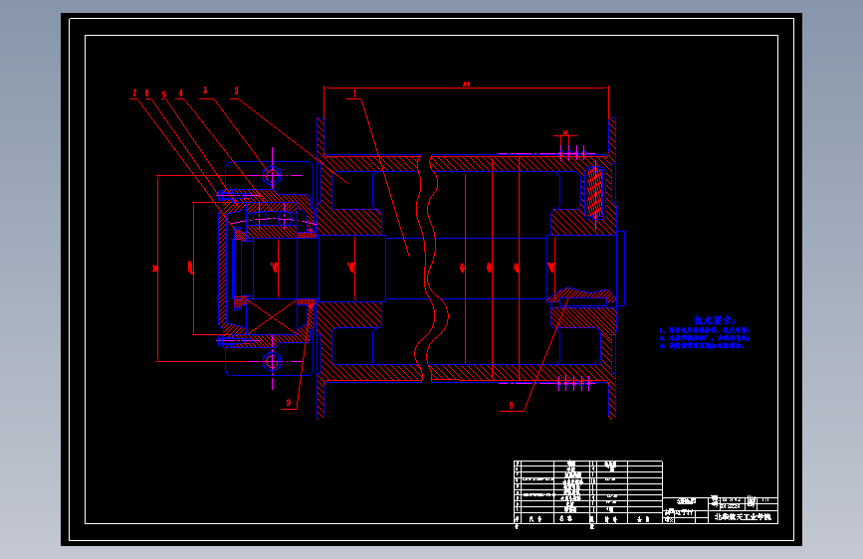Click the school name in title block
This screenshot has width=863, height=559.
743,517
